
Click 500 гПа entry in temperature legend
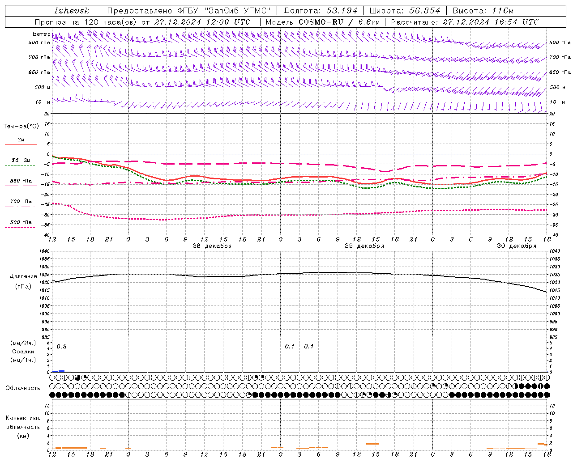pos(21,222)
